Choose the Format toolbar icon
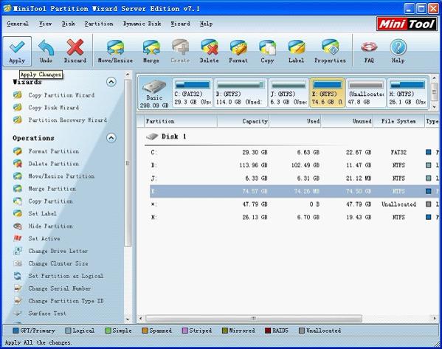Viewport: 442px width, 349px height. (x=238, y=52)
